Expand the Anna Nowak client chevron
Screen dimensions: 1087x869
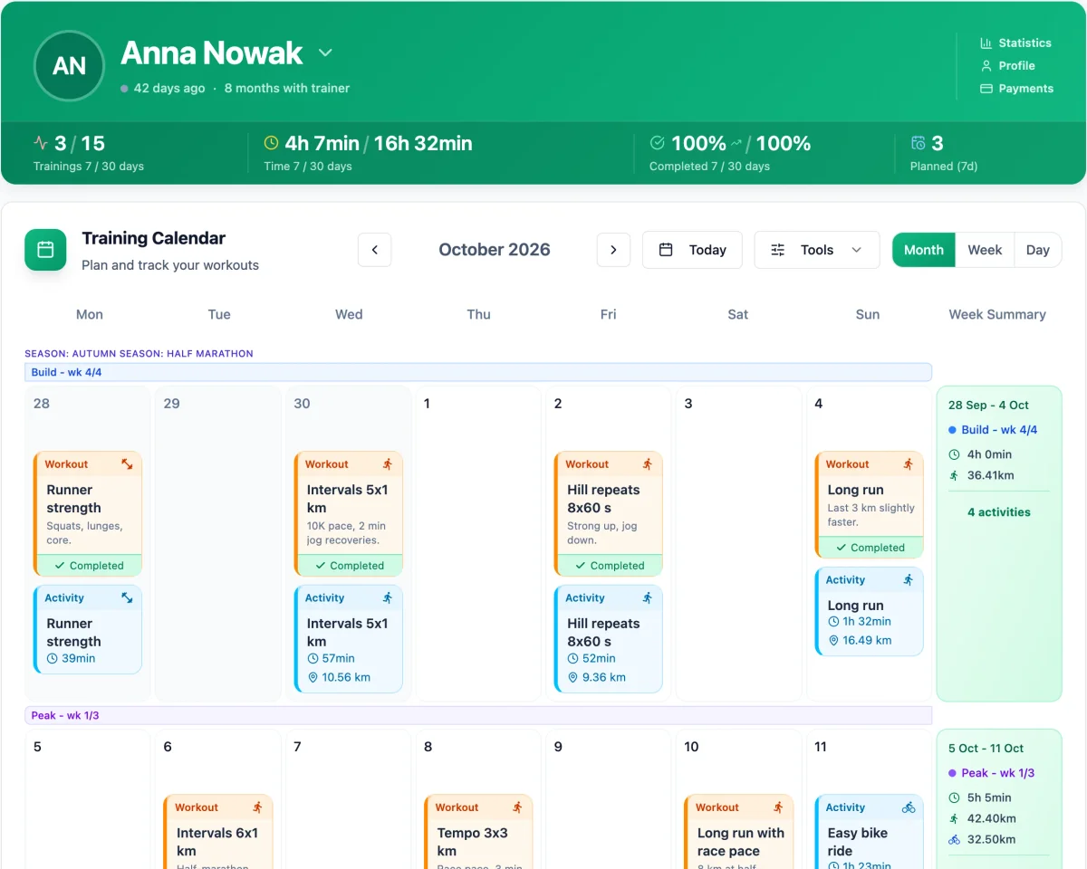[325, 53]
